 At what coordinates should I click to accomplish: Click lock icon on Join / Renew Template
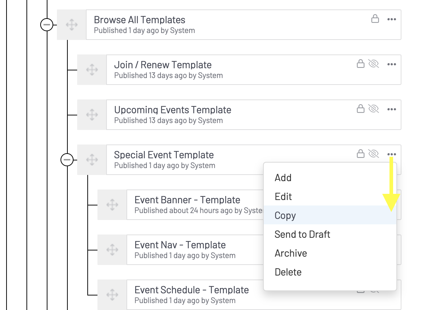click(x=360, y=64)
